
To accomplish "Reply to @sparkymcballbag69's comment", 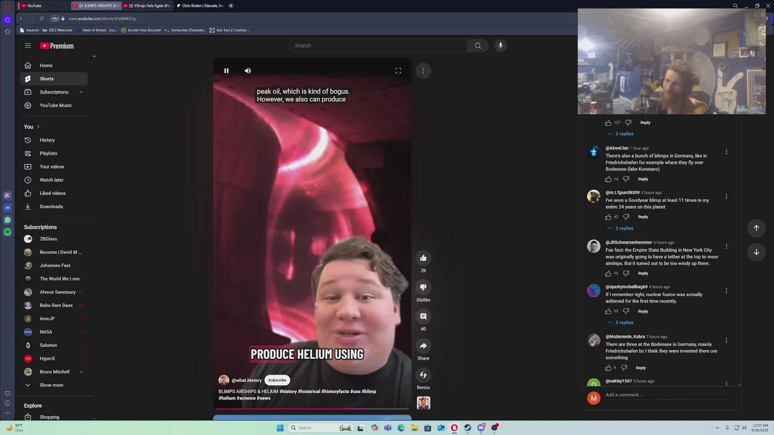I will [643, 311].
